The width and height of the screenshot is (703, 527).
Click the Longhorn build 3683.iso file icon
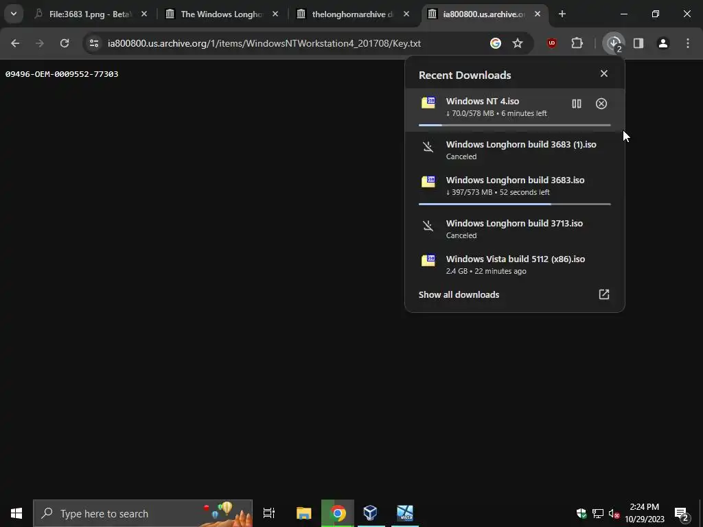pos(428,181)
